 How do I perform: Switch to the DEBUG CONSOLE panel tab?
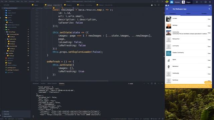point(52,84)
